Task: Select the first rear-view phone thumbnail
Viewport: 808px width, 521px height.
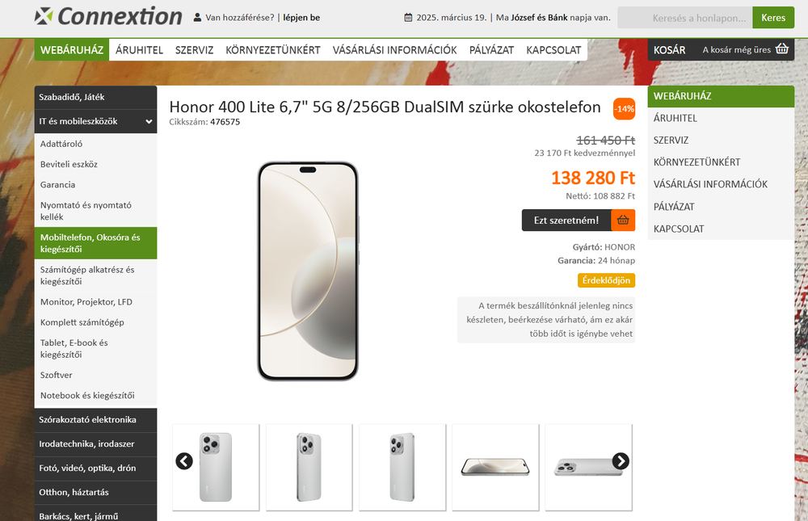Action: click(216, 467)
